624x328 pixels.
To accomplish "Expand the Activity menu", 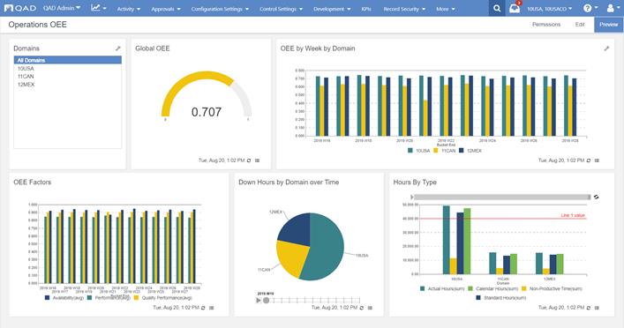I will coord(129,9).
